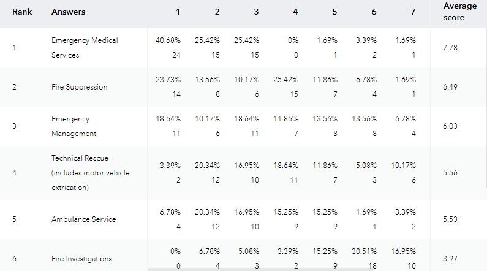Click the Rank column header
487x271 pixels.
(22, 12)
